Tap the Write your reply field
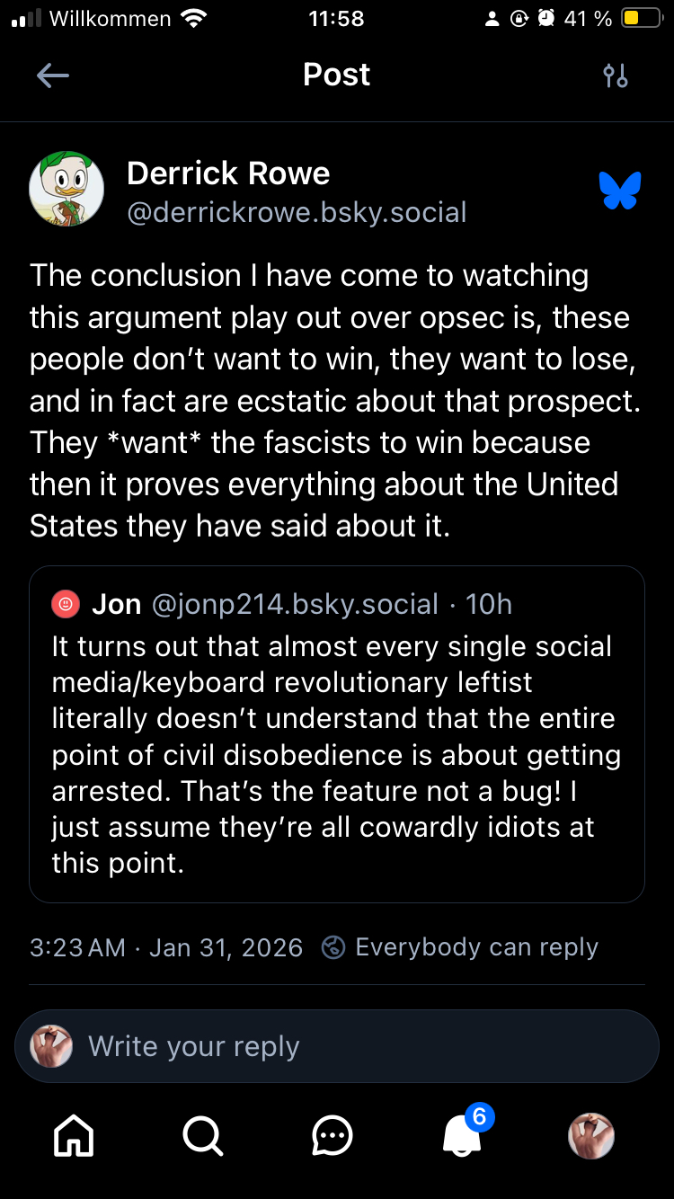The height and width of the screenshot is (1199, 674). coord(359,1046)
